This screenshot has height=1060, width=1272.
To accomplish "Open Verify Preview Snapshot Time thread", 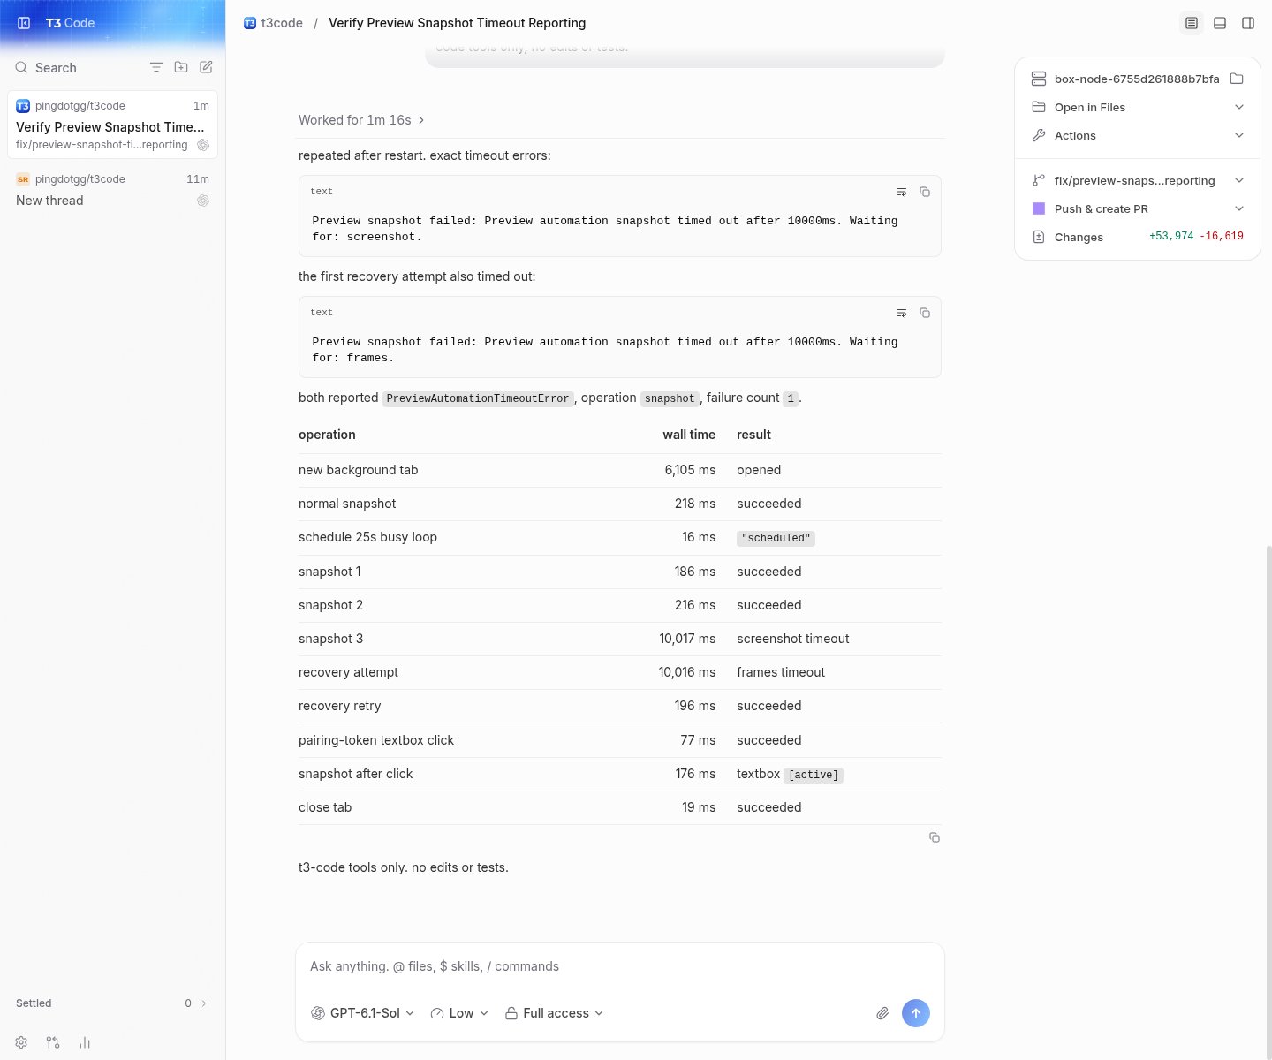I will [x=112, y=125].
